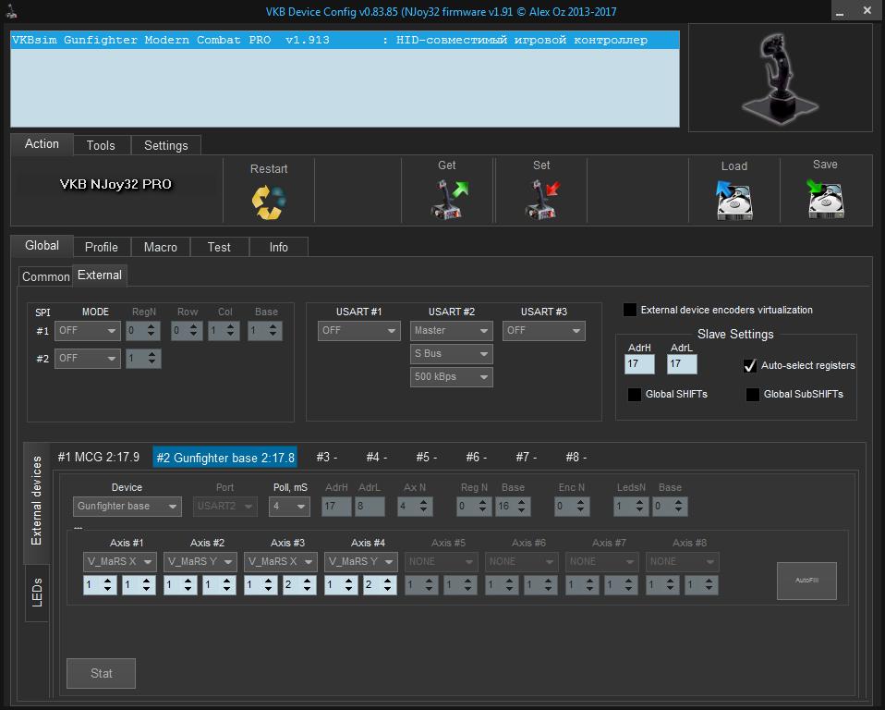The image size is (885, 710).
Task: Click the Get joystick icon
Action: (x=449, y=199)
